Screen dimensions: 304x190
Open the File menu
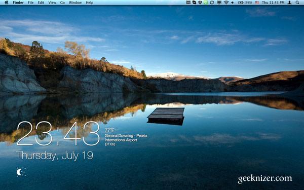click(x=30, y=3)
